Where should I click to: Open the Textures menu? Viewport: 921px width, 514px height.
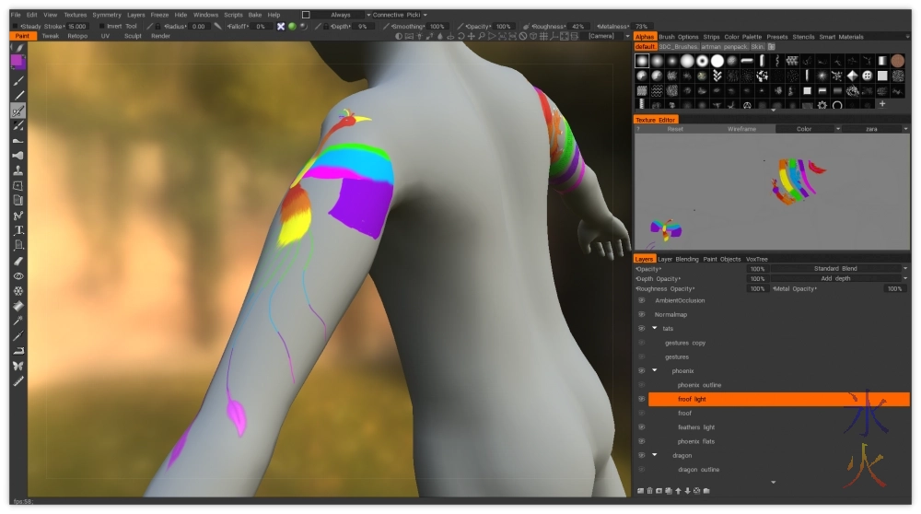pyautogui.click(x=75, y=15)
